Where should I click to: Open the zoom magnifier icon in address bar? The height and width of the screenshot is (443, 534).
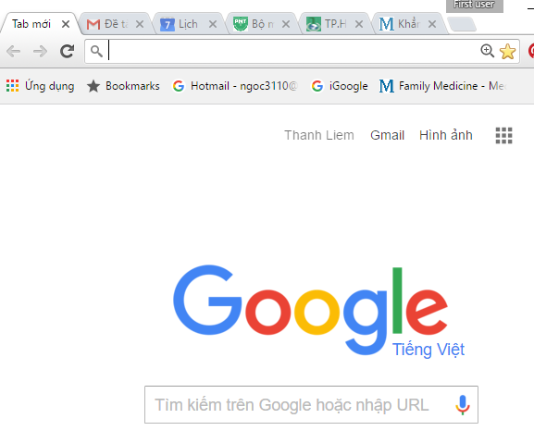click(x=488, y=51)
